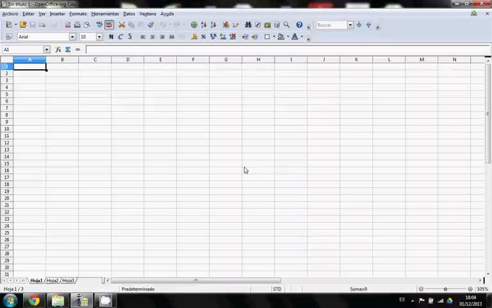Delete a decimal place
The width and height of the screenshot is (492, 308).
[x=233, y=37]
